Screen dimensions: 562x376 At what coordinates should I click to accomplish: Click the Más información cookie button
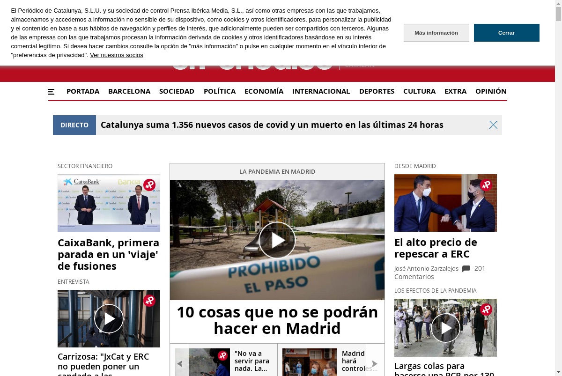[x=436, y=33]
